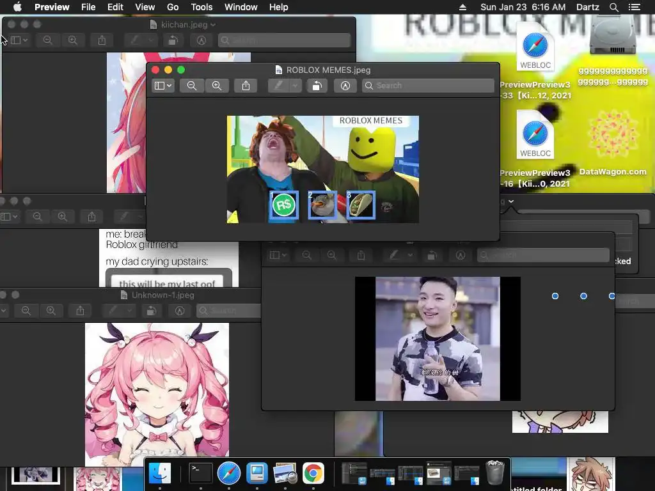The height and width of the screenshot is (491, 655).
Task: Open the File menu
Action: [x=88, y=7]
